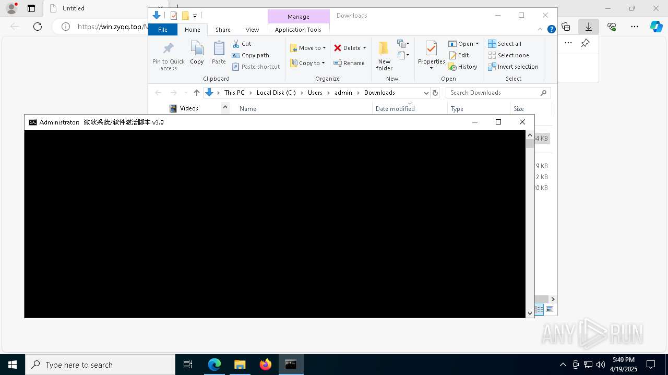This screenshot has width=668, height=375.
Task: Open Explorer Help icon
Action: coord(551,29)
